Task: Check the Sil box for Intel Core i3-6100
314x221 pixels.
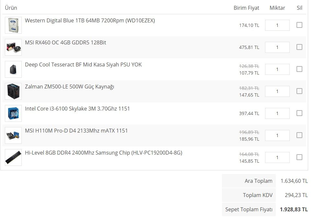Action: (299, 113)
